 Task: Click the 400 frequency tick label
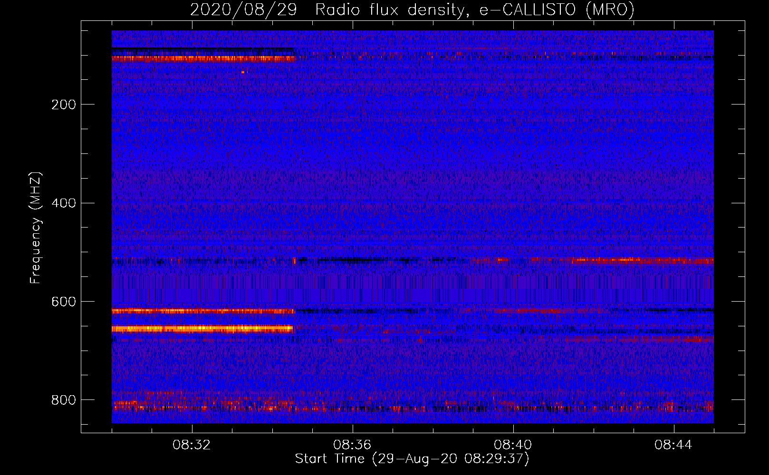pyautogui.click(x=64, y=203)
